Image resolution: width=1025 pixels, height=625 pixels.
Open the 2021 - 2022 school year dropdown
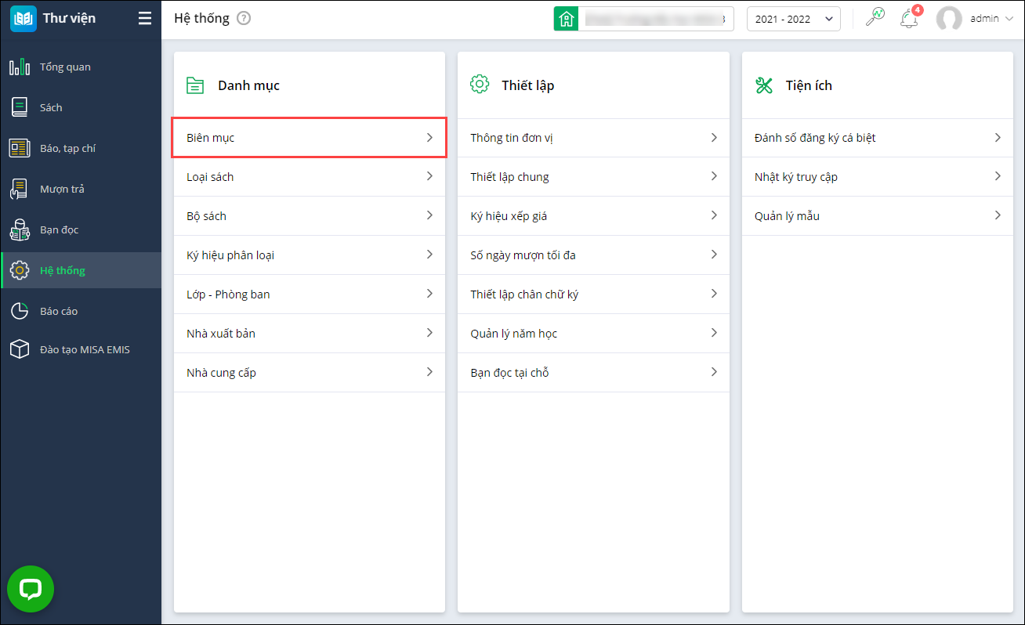(793, 19)
